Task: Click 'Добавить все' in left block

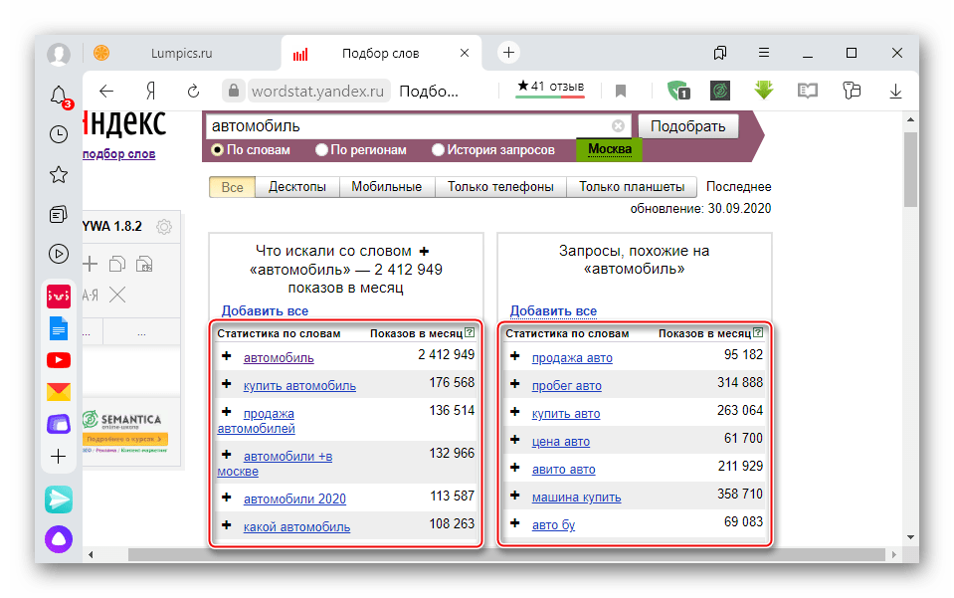Action: click(x=265, y=310)
